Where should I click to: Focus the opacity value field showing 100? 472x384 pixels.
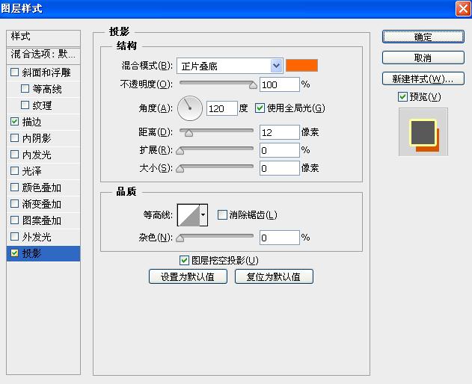[x=280, y=84]
